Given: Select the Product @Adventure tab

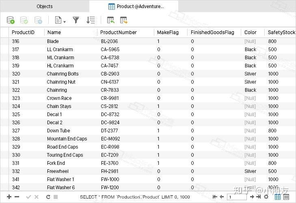Looking at the screenshot, I should pos(134,6).
